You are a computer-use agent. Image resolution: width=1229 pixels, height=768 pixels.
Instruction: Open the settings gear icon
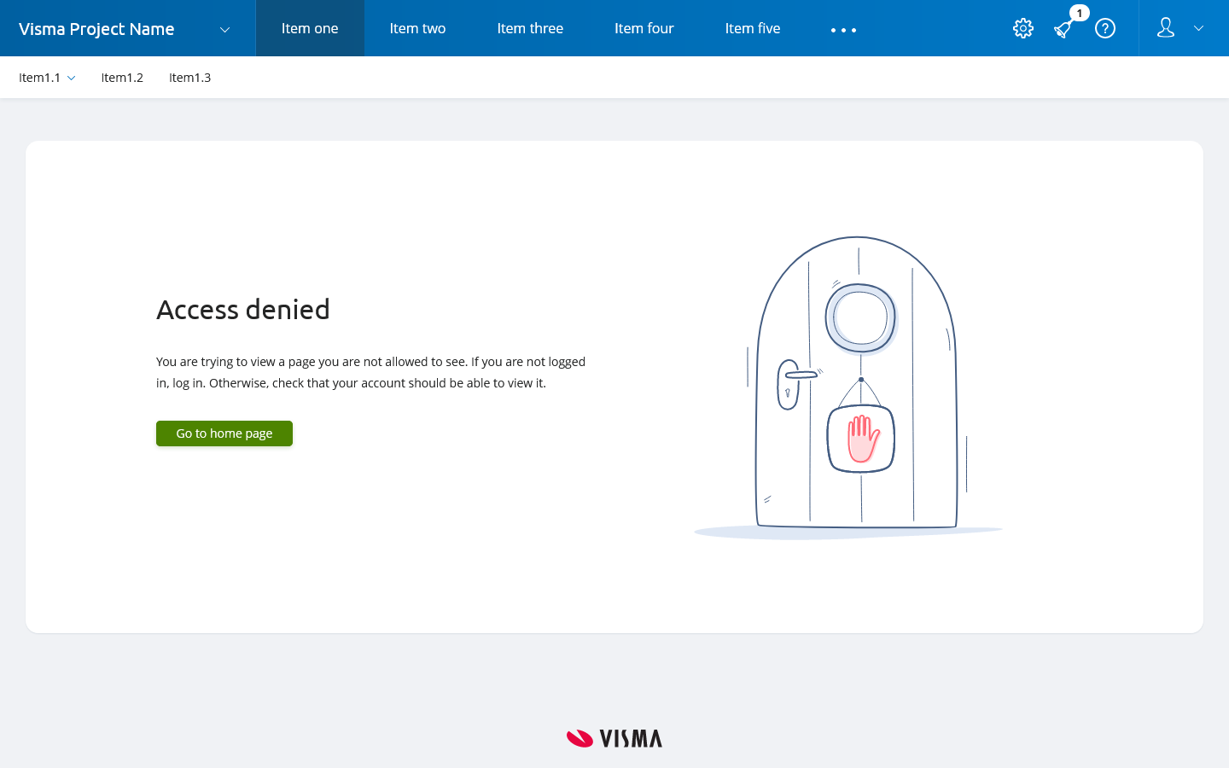tap(1022, 28)
